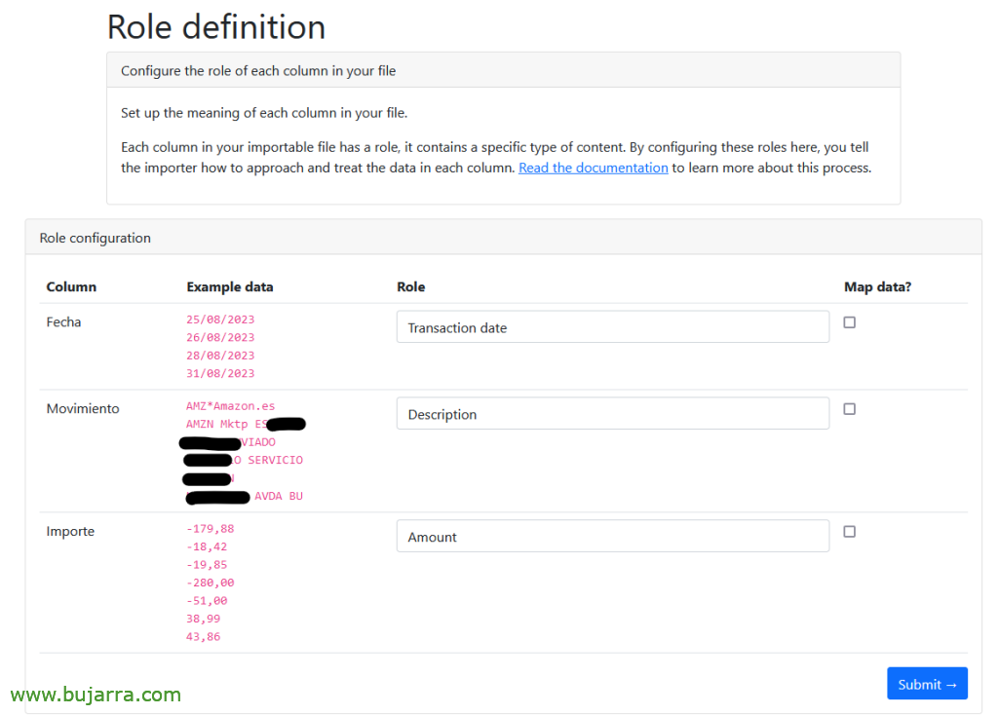The height and width of the screenshot is (715, 998).
Task: Check Map data box in Importe row
Action: pyautogui.click(x=849, y=532)
